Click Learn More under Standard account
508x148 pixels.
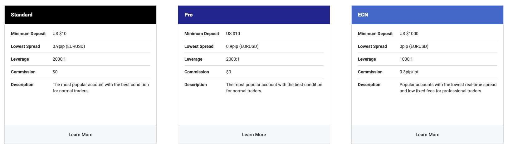81,135
